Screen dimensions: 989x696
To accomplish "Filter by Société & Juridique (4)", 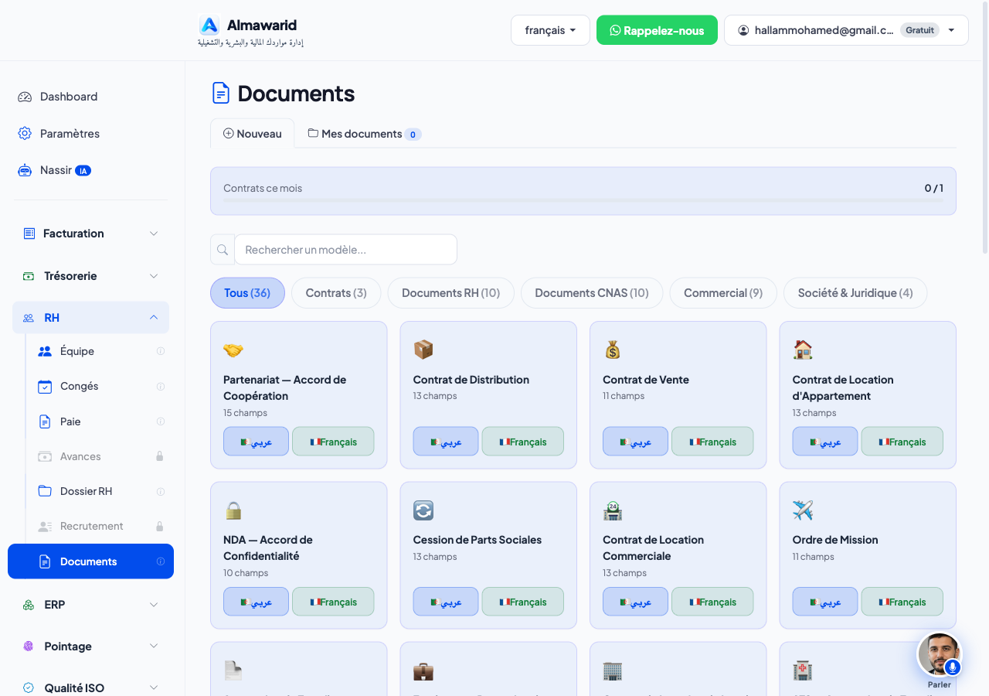I will tap(855, 293).
